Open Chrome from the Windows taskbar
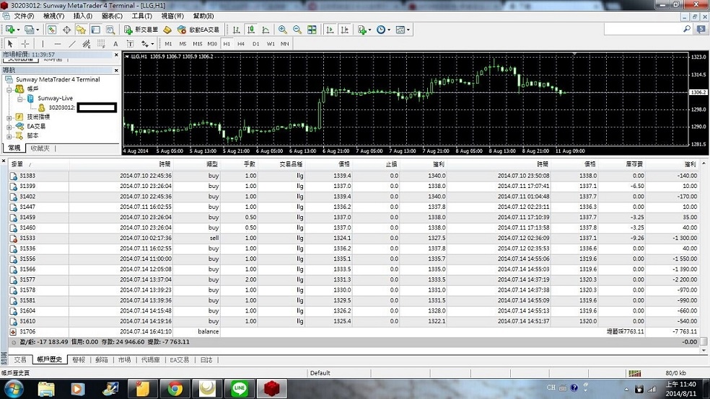This screenshot has height=399, width=710. (175, 389)
